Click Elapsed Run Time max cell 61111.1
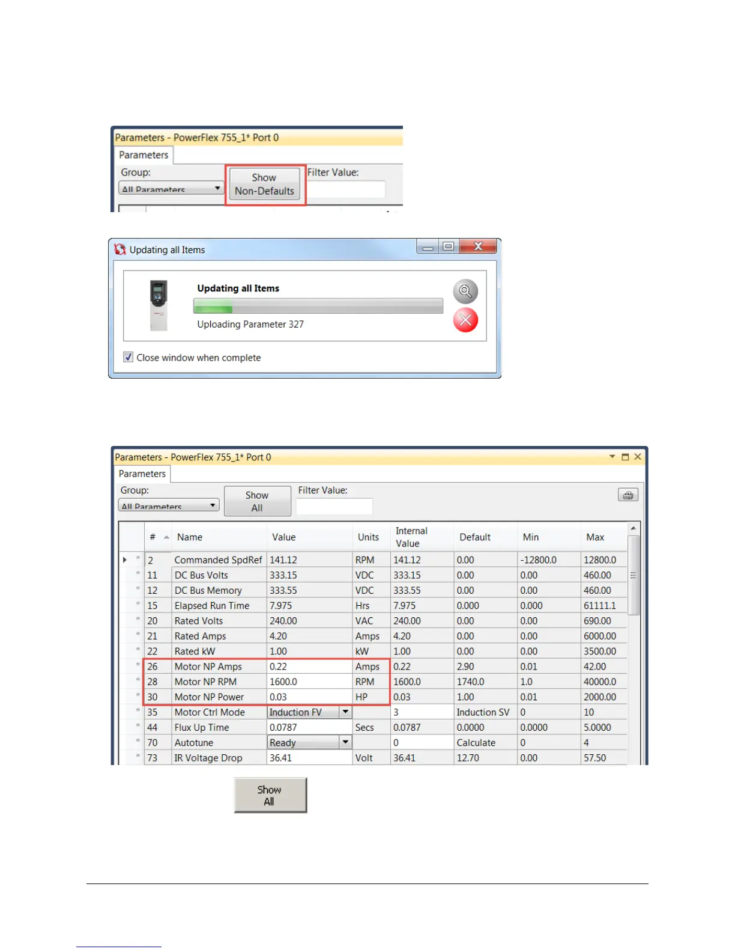The image size is (735, 952). (604, 606)
